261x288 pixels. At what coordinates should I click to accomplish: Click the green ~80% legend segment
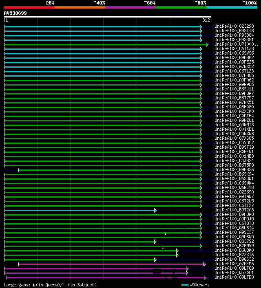(181, 7)
